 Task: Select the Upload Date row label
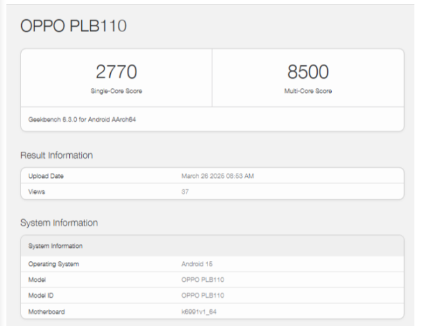pyautogui.click(x=45, y=176)
